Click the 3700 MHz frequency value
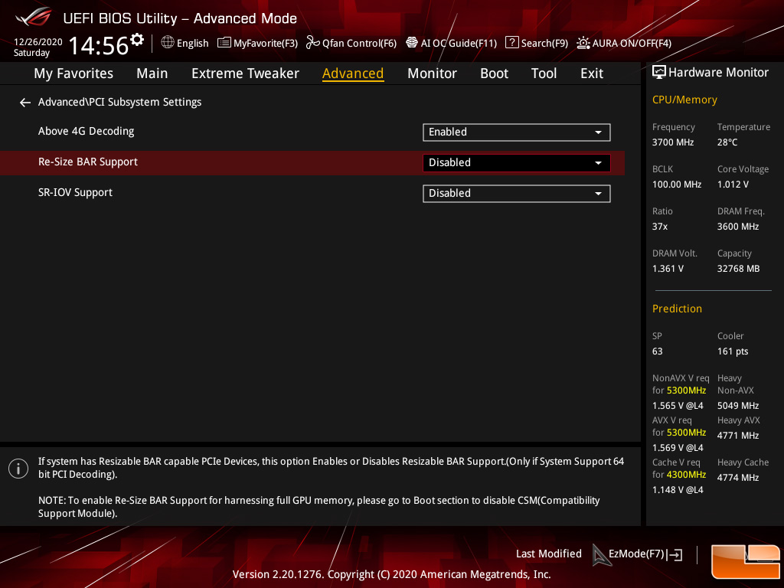The image size is (784, 588). [673, 142]
